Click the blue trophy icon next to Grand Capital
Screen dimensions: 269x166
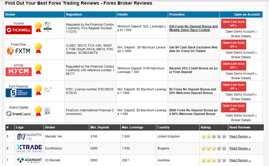pos(47,111)
